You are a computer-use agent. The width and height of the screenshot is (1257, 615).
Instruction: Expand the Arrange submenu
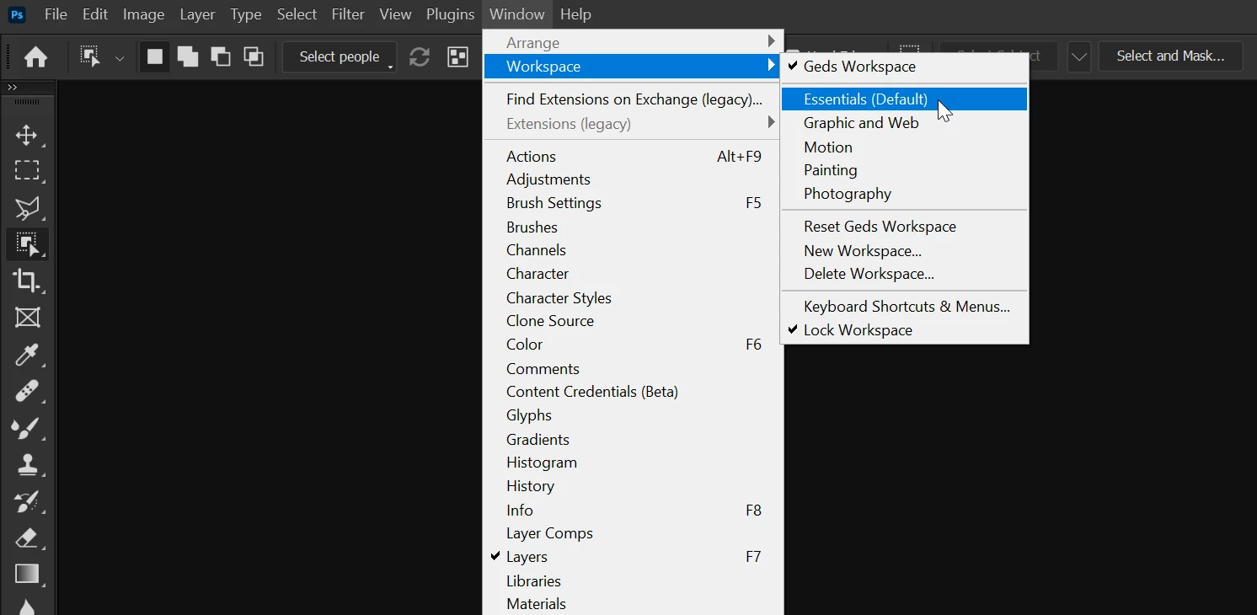point(633,42)
